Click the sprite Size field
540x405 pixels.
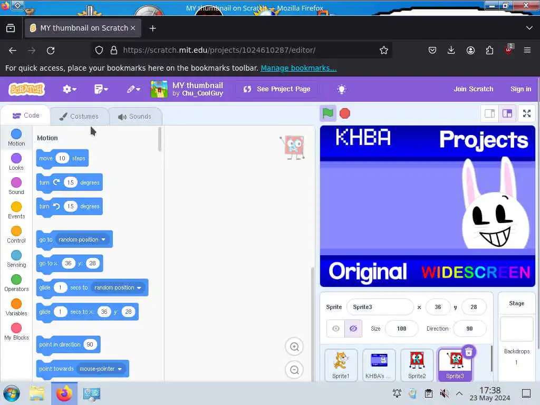point(401,329)
